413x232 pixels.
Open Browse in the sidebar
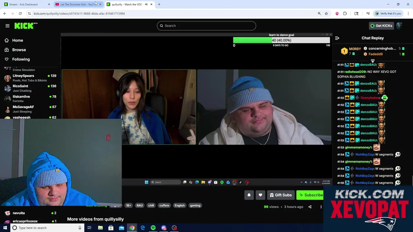point(15,50)
